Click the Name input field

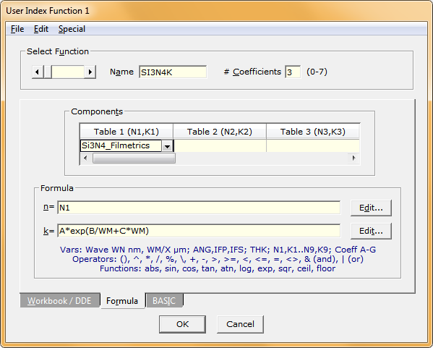click(173, 72)
